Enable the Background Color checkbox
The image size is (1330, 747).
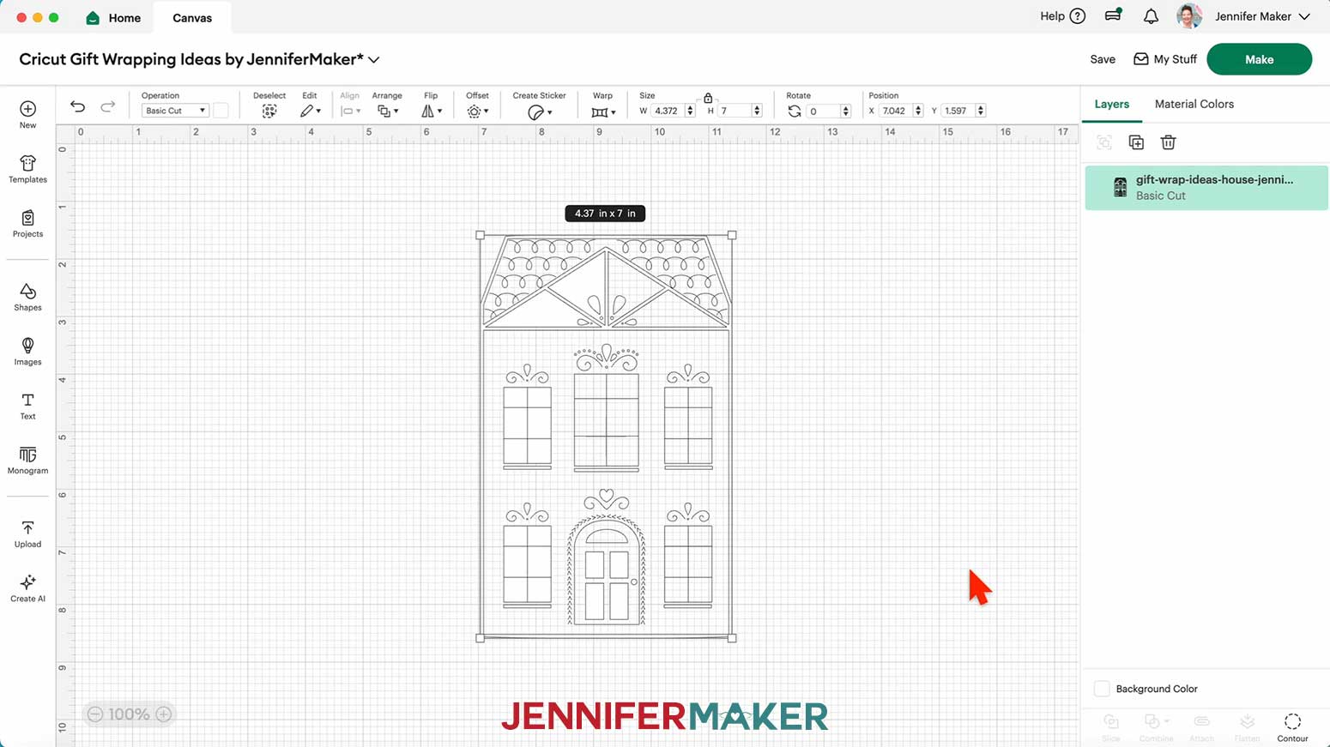1102,689
